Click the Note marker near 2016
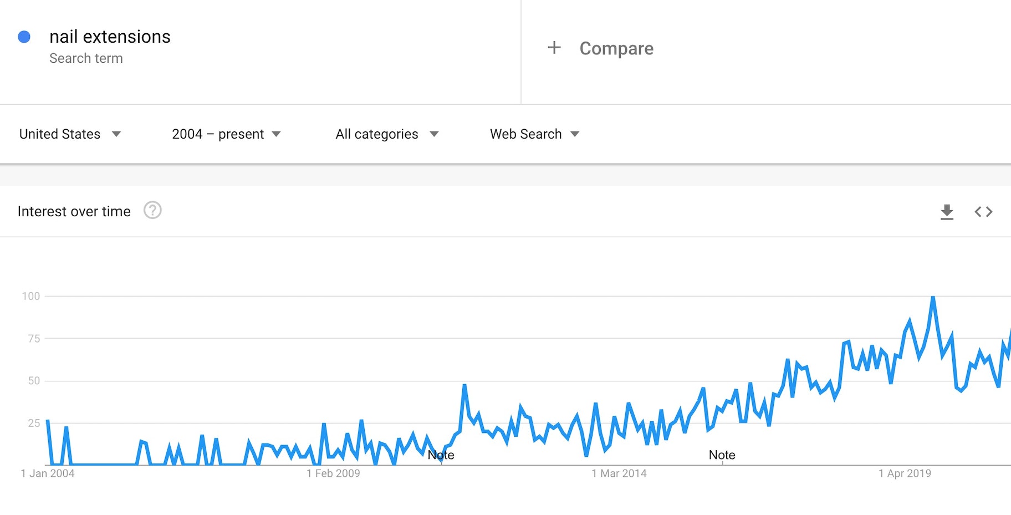This screenshot has height=515, width=1011. [x=722, y=455]
